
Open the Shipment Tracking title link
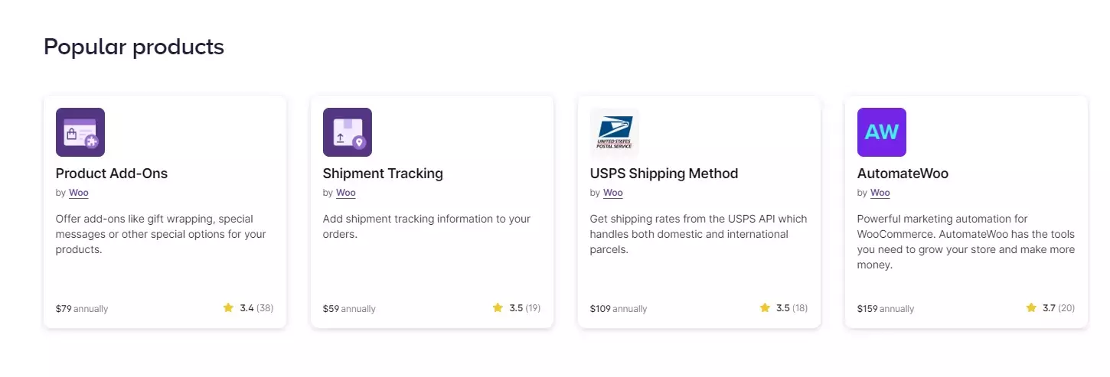tap(383, 174)
